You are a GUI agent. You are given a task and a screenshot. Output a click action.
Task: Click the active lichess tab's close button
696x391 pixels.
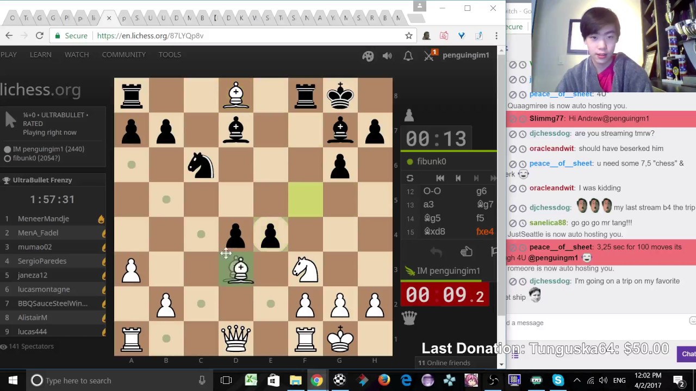coord(109,18)
